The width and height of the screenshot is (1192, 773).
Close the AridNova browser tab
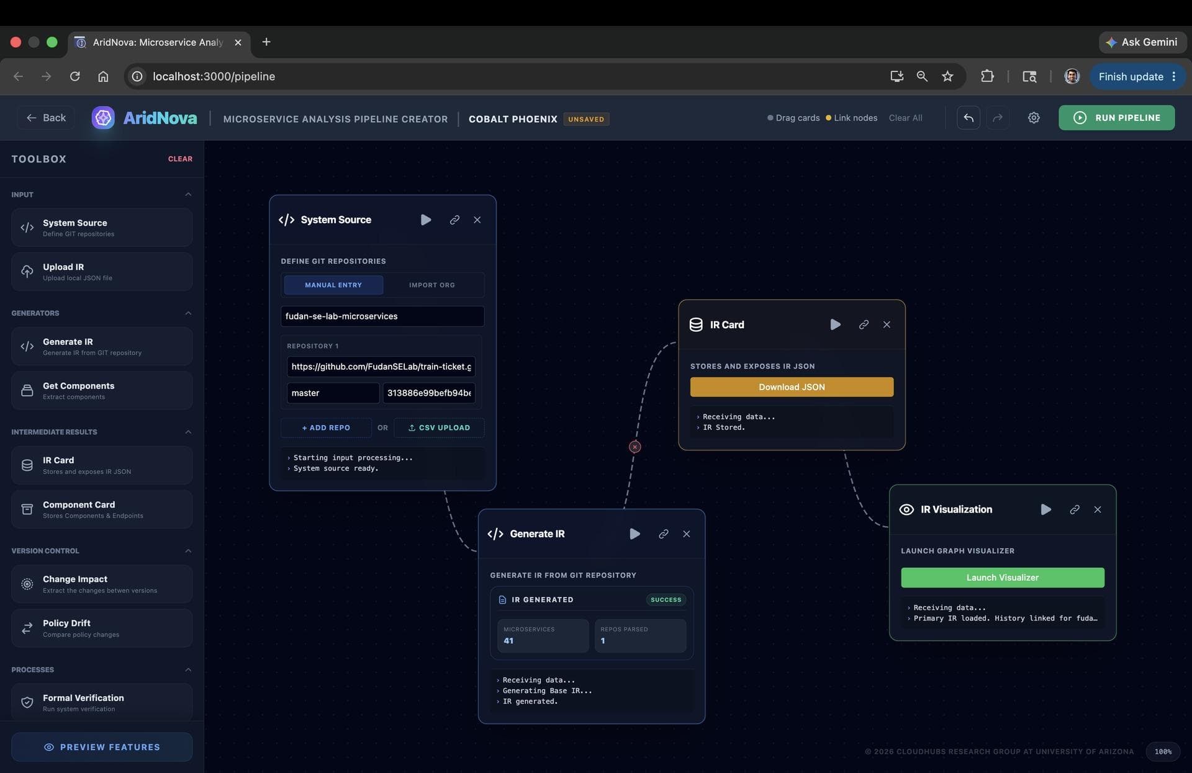pyautogui.click(x=238, y=42)
